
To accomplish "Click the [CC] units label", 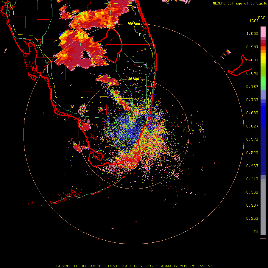I will point(254,21).
